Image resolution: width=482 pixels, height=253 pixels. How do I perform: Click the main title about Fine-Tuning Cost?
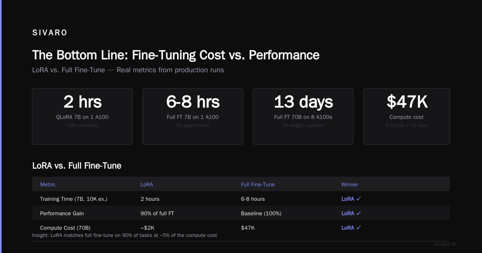pyautogui.click(x=176, y=55)
